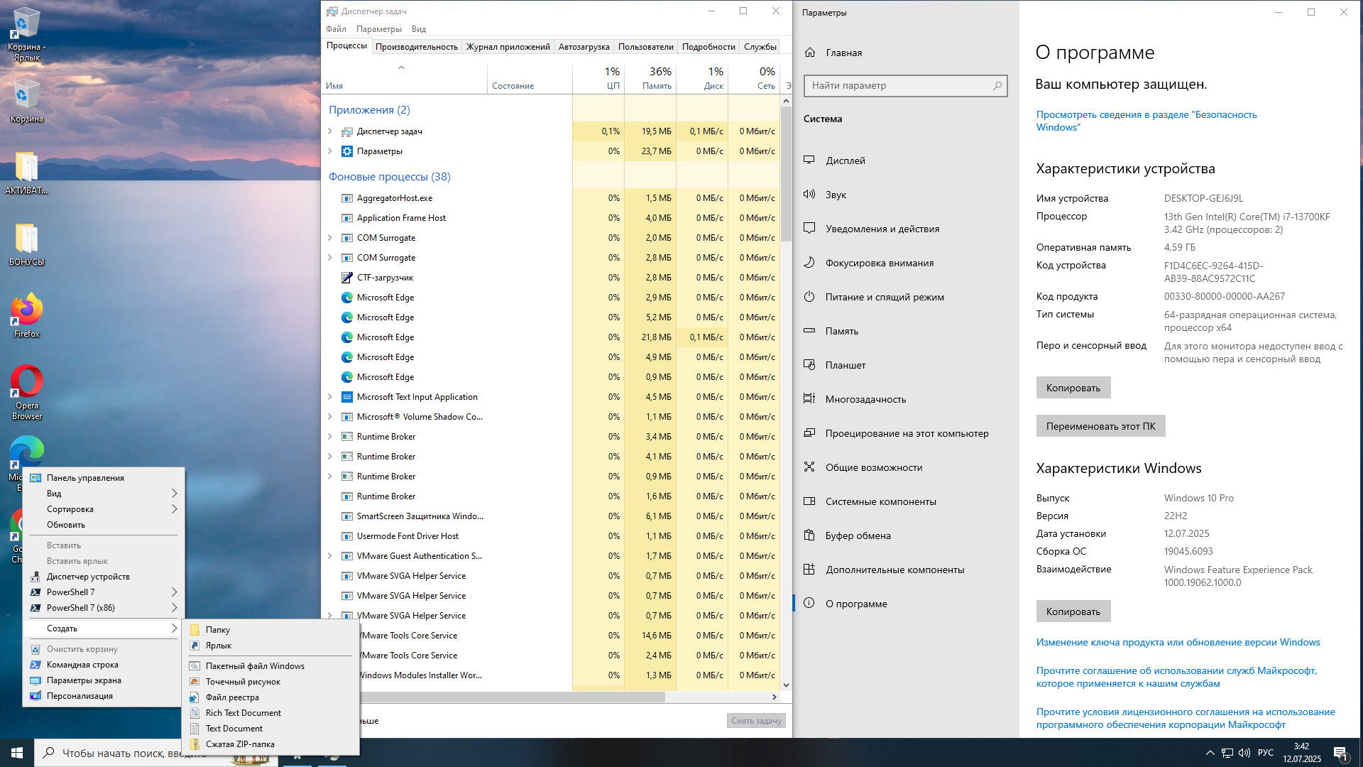The width and height of the screenshot is (1363, 767).
Task: Open the Вид submenu arrow
Action: click(174, 494)
